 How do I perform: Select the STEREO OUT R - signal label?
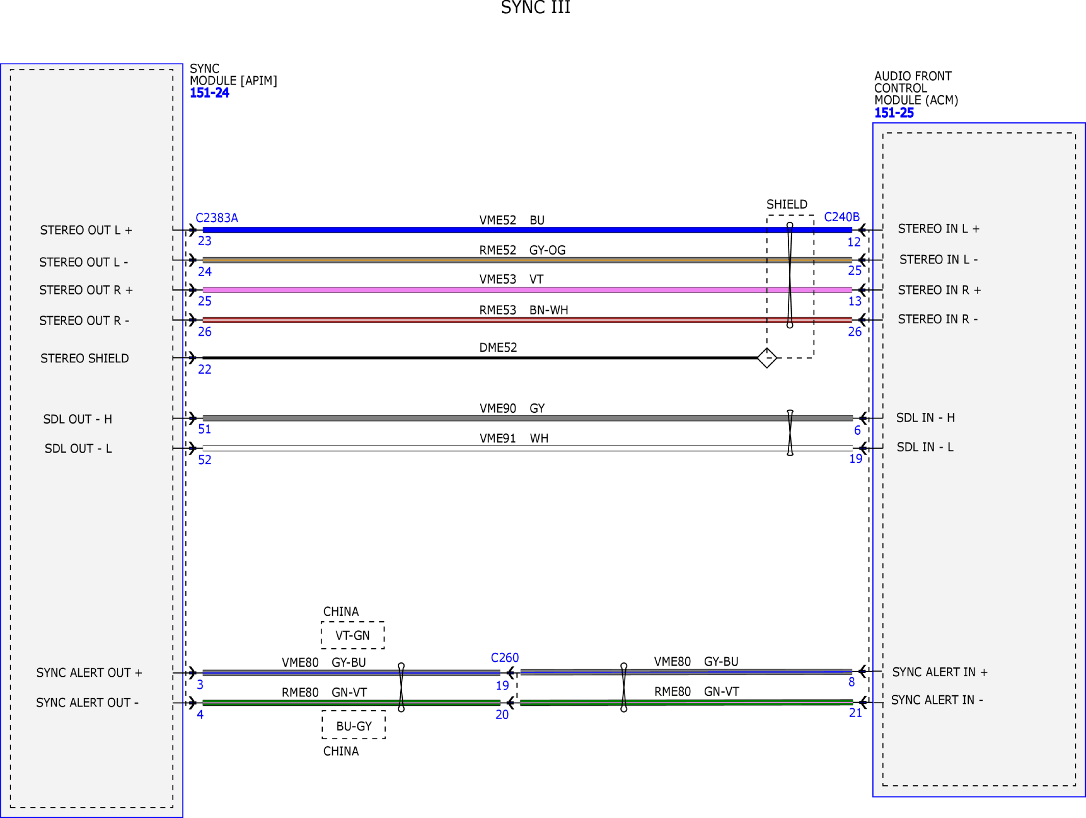click(84, 321)
